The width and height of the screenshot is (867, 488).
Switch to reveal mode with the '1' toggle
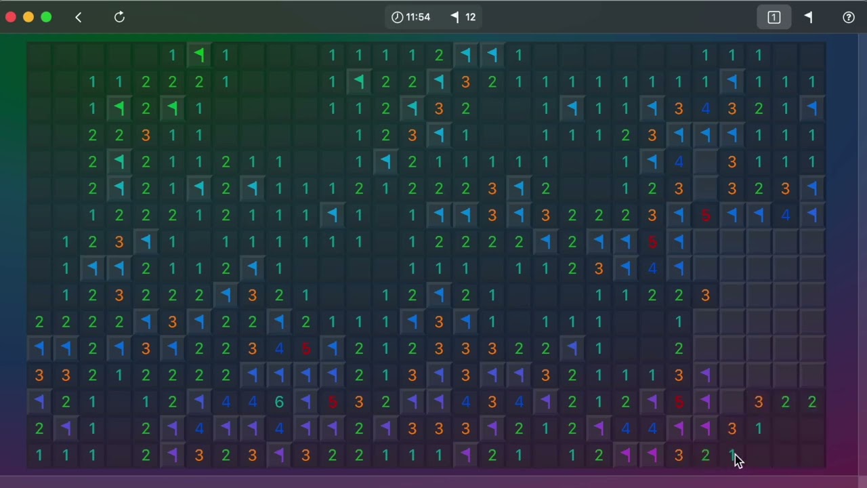pyautogui.click(x=774, y=17)
